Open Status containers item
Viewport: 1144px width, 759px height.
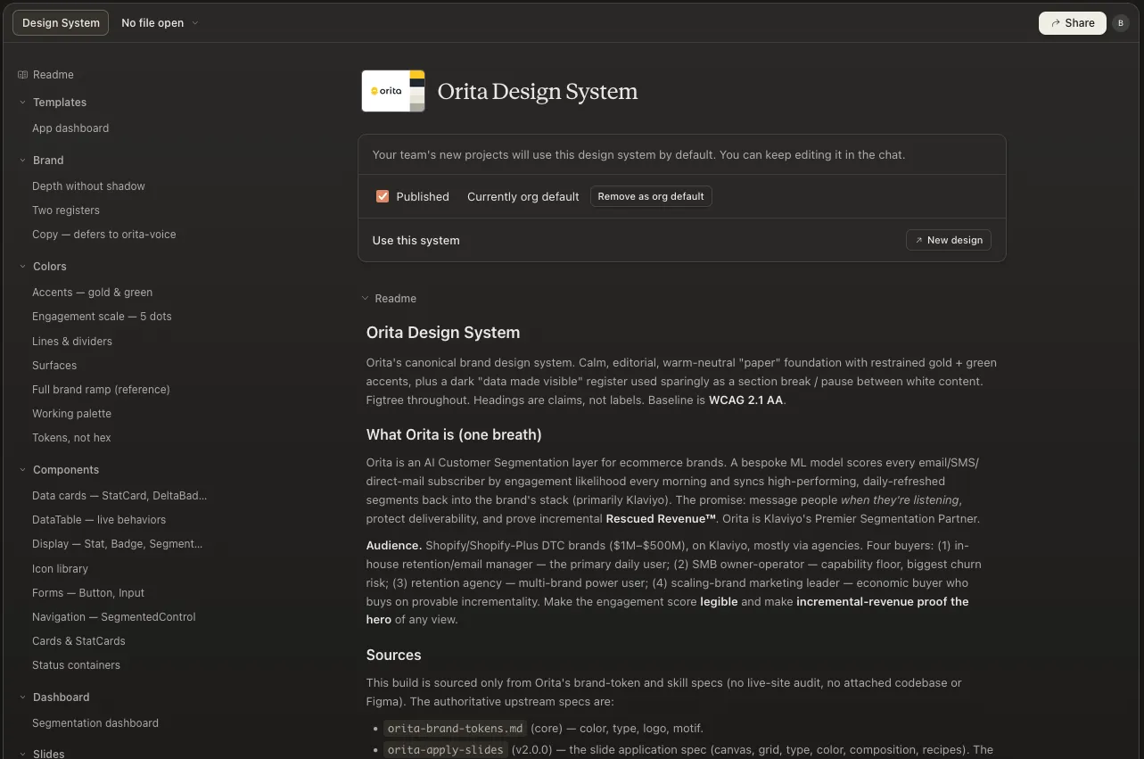76,665
